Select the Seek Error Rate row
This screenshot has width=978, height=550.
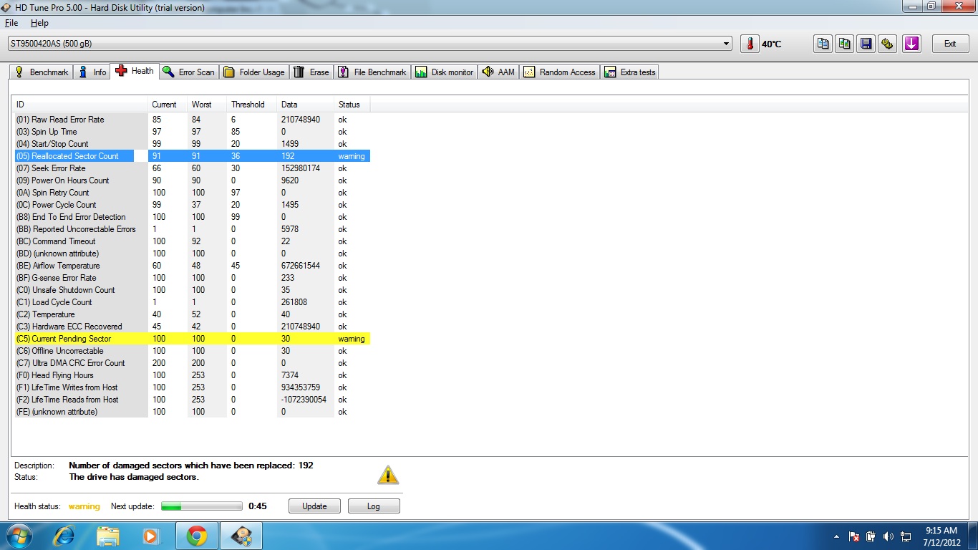[x=191, y=168]
